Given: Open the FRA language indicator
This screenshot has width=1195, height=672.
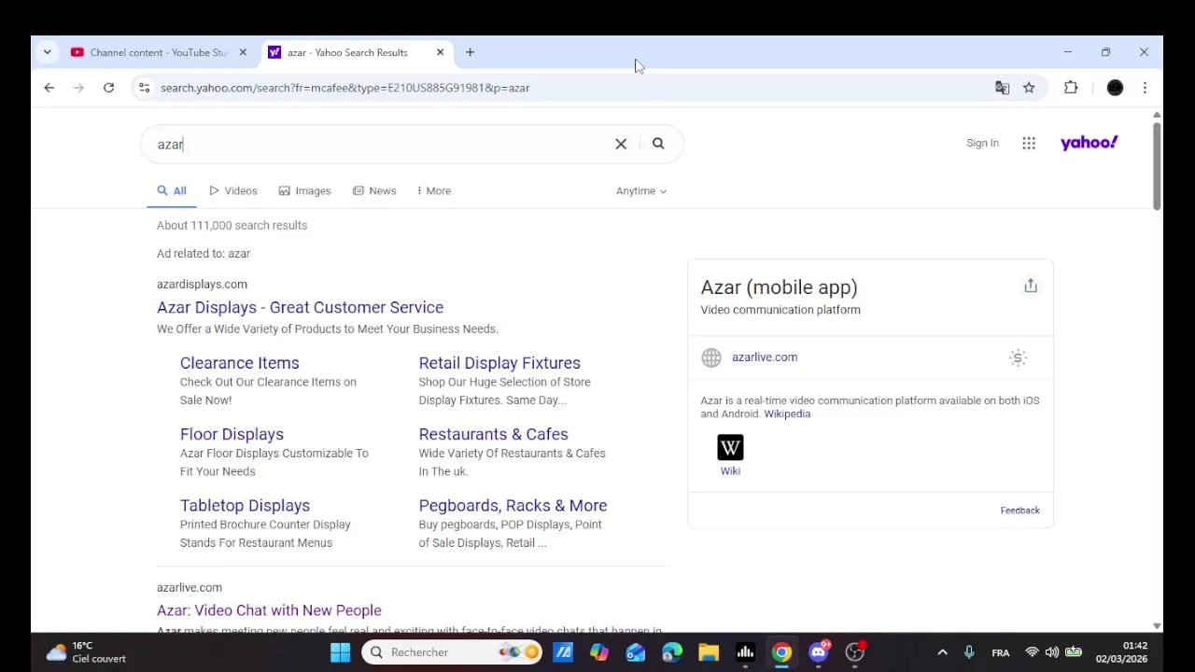Looking at the screenshot, I should coord(1000,652).
